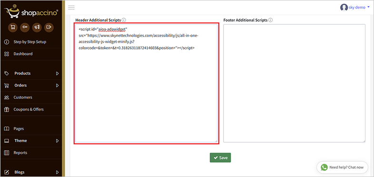
Task: Click the sky demo user avatar
Action: click(x=344, y=8)
